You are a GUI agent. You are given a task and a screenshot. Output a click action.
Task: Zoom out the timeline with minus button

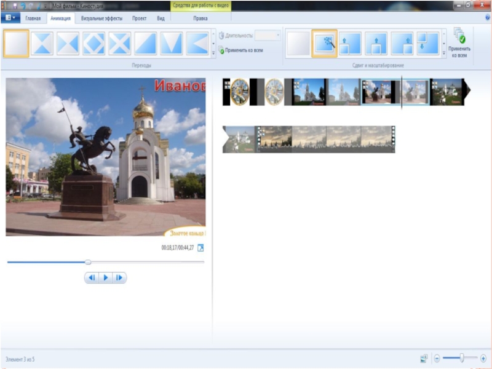(x=437, y=358)
